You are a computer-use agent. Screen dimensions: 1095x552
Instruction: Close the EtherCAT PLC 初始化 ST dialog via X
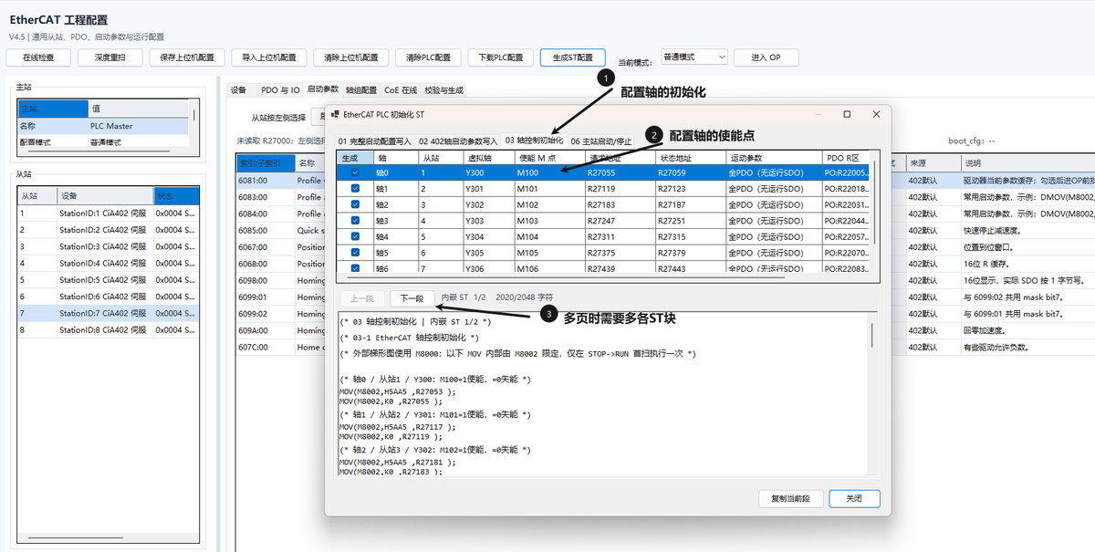click(x=877, y=114)
